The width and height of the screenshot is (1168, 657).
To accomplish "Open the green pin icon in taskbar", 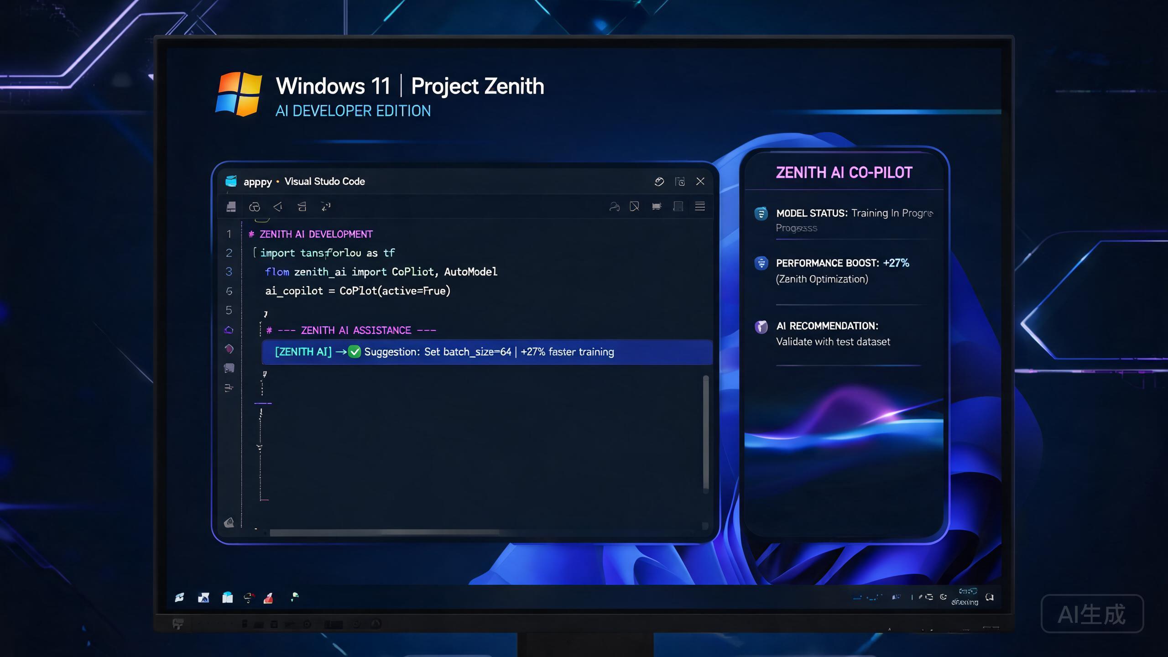I will point(295,597).
